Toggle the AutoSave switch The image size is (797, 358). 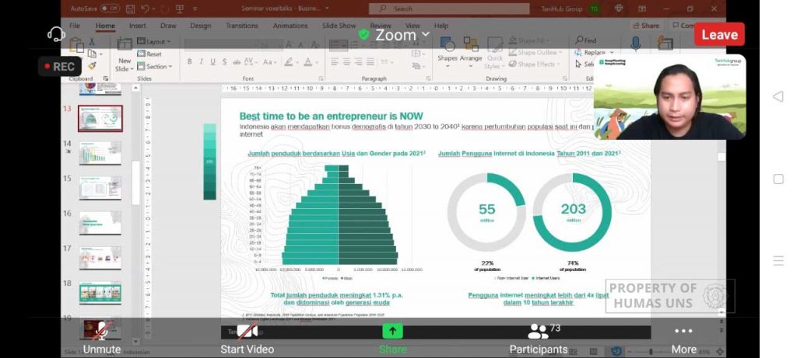(110, 8)
